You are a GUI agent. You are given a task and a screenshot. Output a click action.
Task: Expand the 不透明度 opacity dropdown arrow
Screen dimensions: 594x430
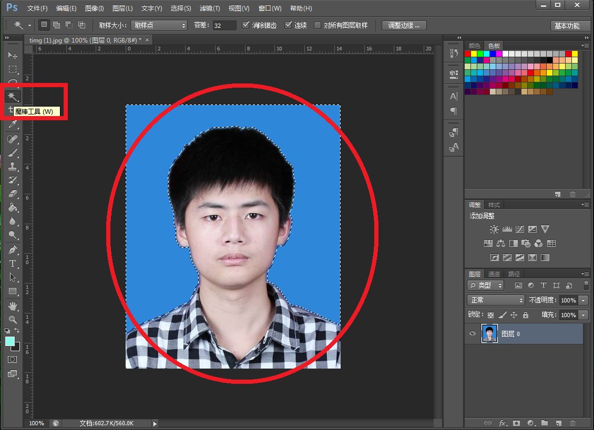(x=583, y=300)
